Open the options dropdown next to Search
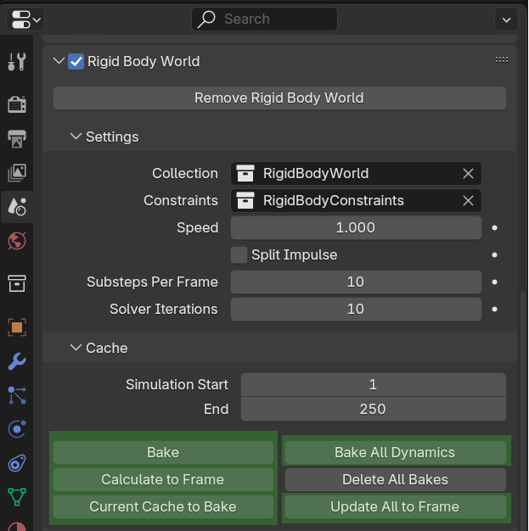Viewport: 529px width, 531px height. pyautogui.click(x=506, y=20)
